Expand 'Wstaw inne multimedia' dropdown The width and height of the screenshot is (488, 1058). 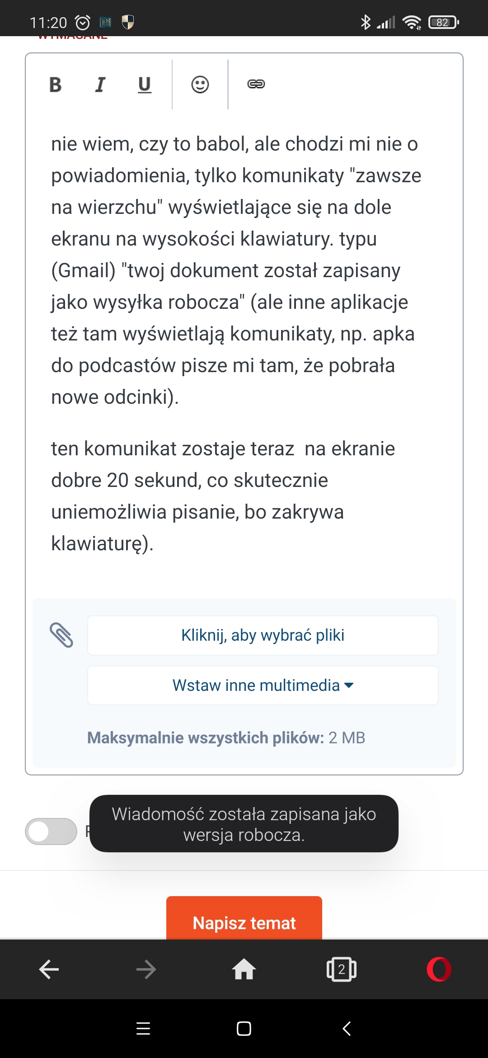(263, 685)
